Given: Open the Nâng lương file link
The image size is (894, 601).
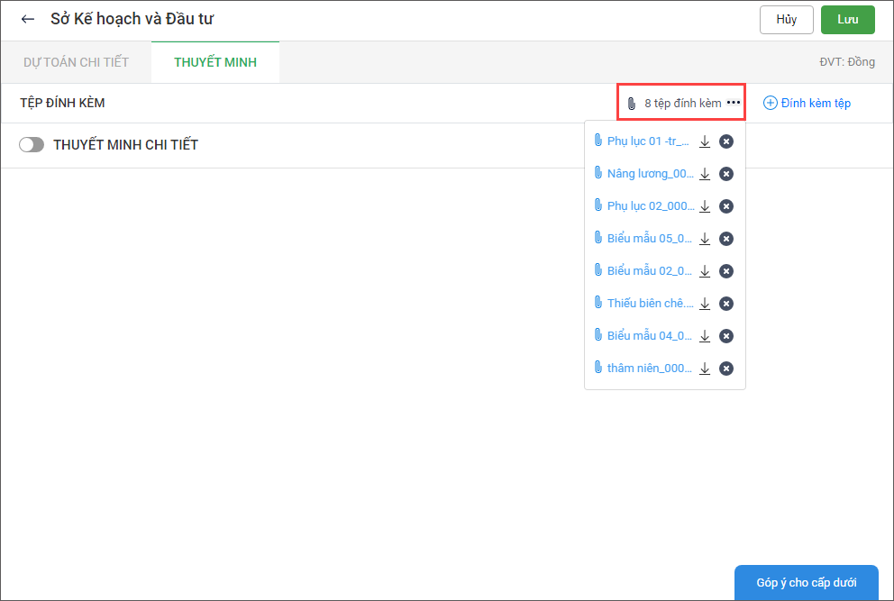Looking at the screenshot, I should pyautogui.click(x=649, y=174).
